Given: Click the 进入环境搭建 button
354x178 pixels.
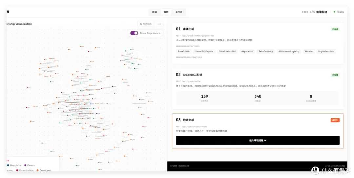Looking at the screenshot, I should click(x=258, y=140).
